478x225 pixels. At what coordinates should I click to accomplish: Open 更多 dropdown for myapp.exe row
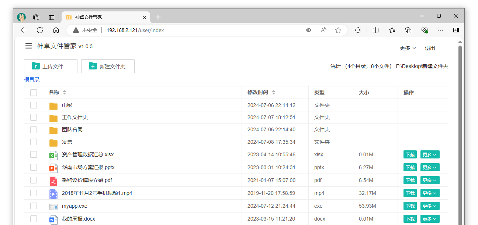point(430,206)
